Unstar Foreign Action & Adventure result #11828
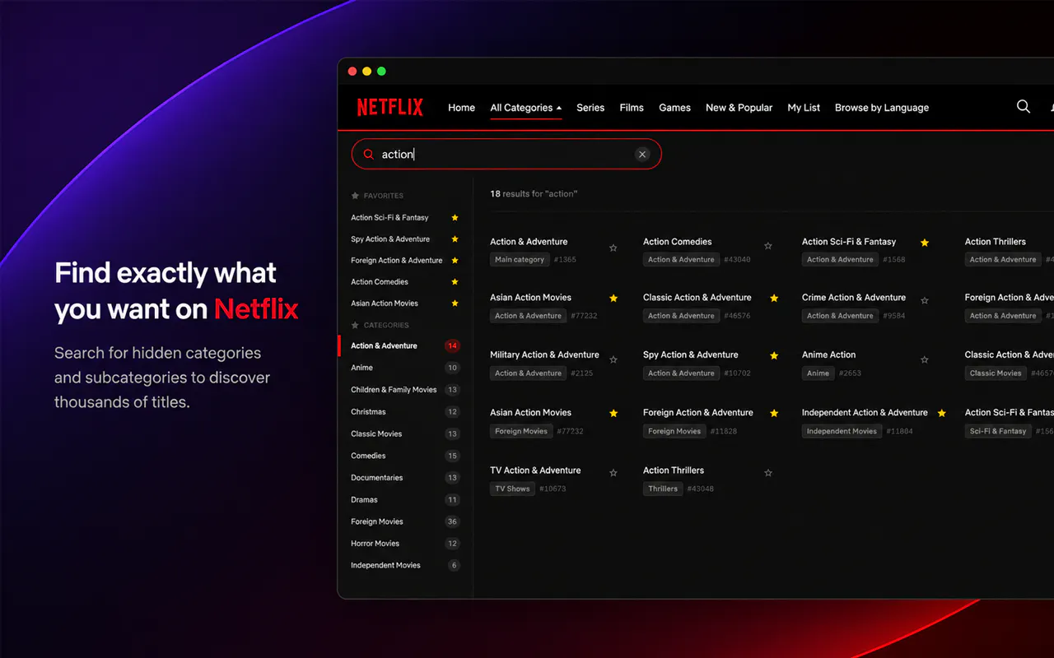Screen dimensions: 1054x658 (774, 414)
